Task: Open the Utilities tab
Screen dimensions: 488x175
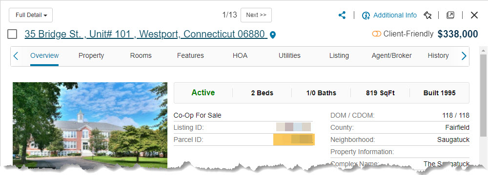Action: click(x=289, y=56)
